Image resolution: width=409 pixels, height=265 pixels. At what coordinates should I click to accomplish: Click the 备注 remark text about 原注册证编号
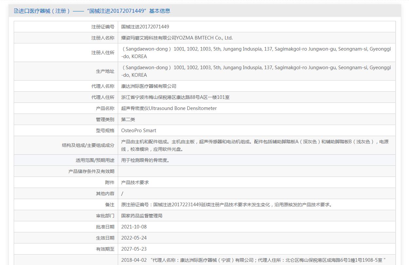pyautogui.click(x=227, y=205)
